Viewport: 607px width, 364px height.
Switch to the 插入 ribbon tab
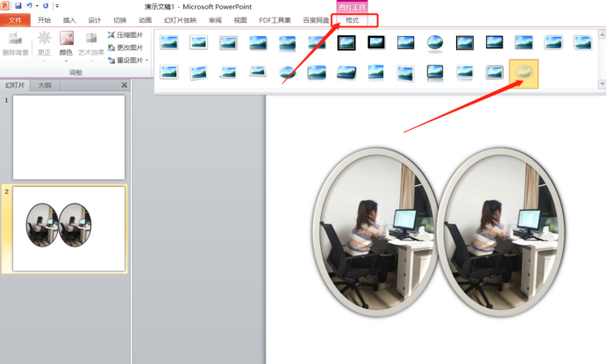tap(69, 20)
